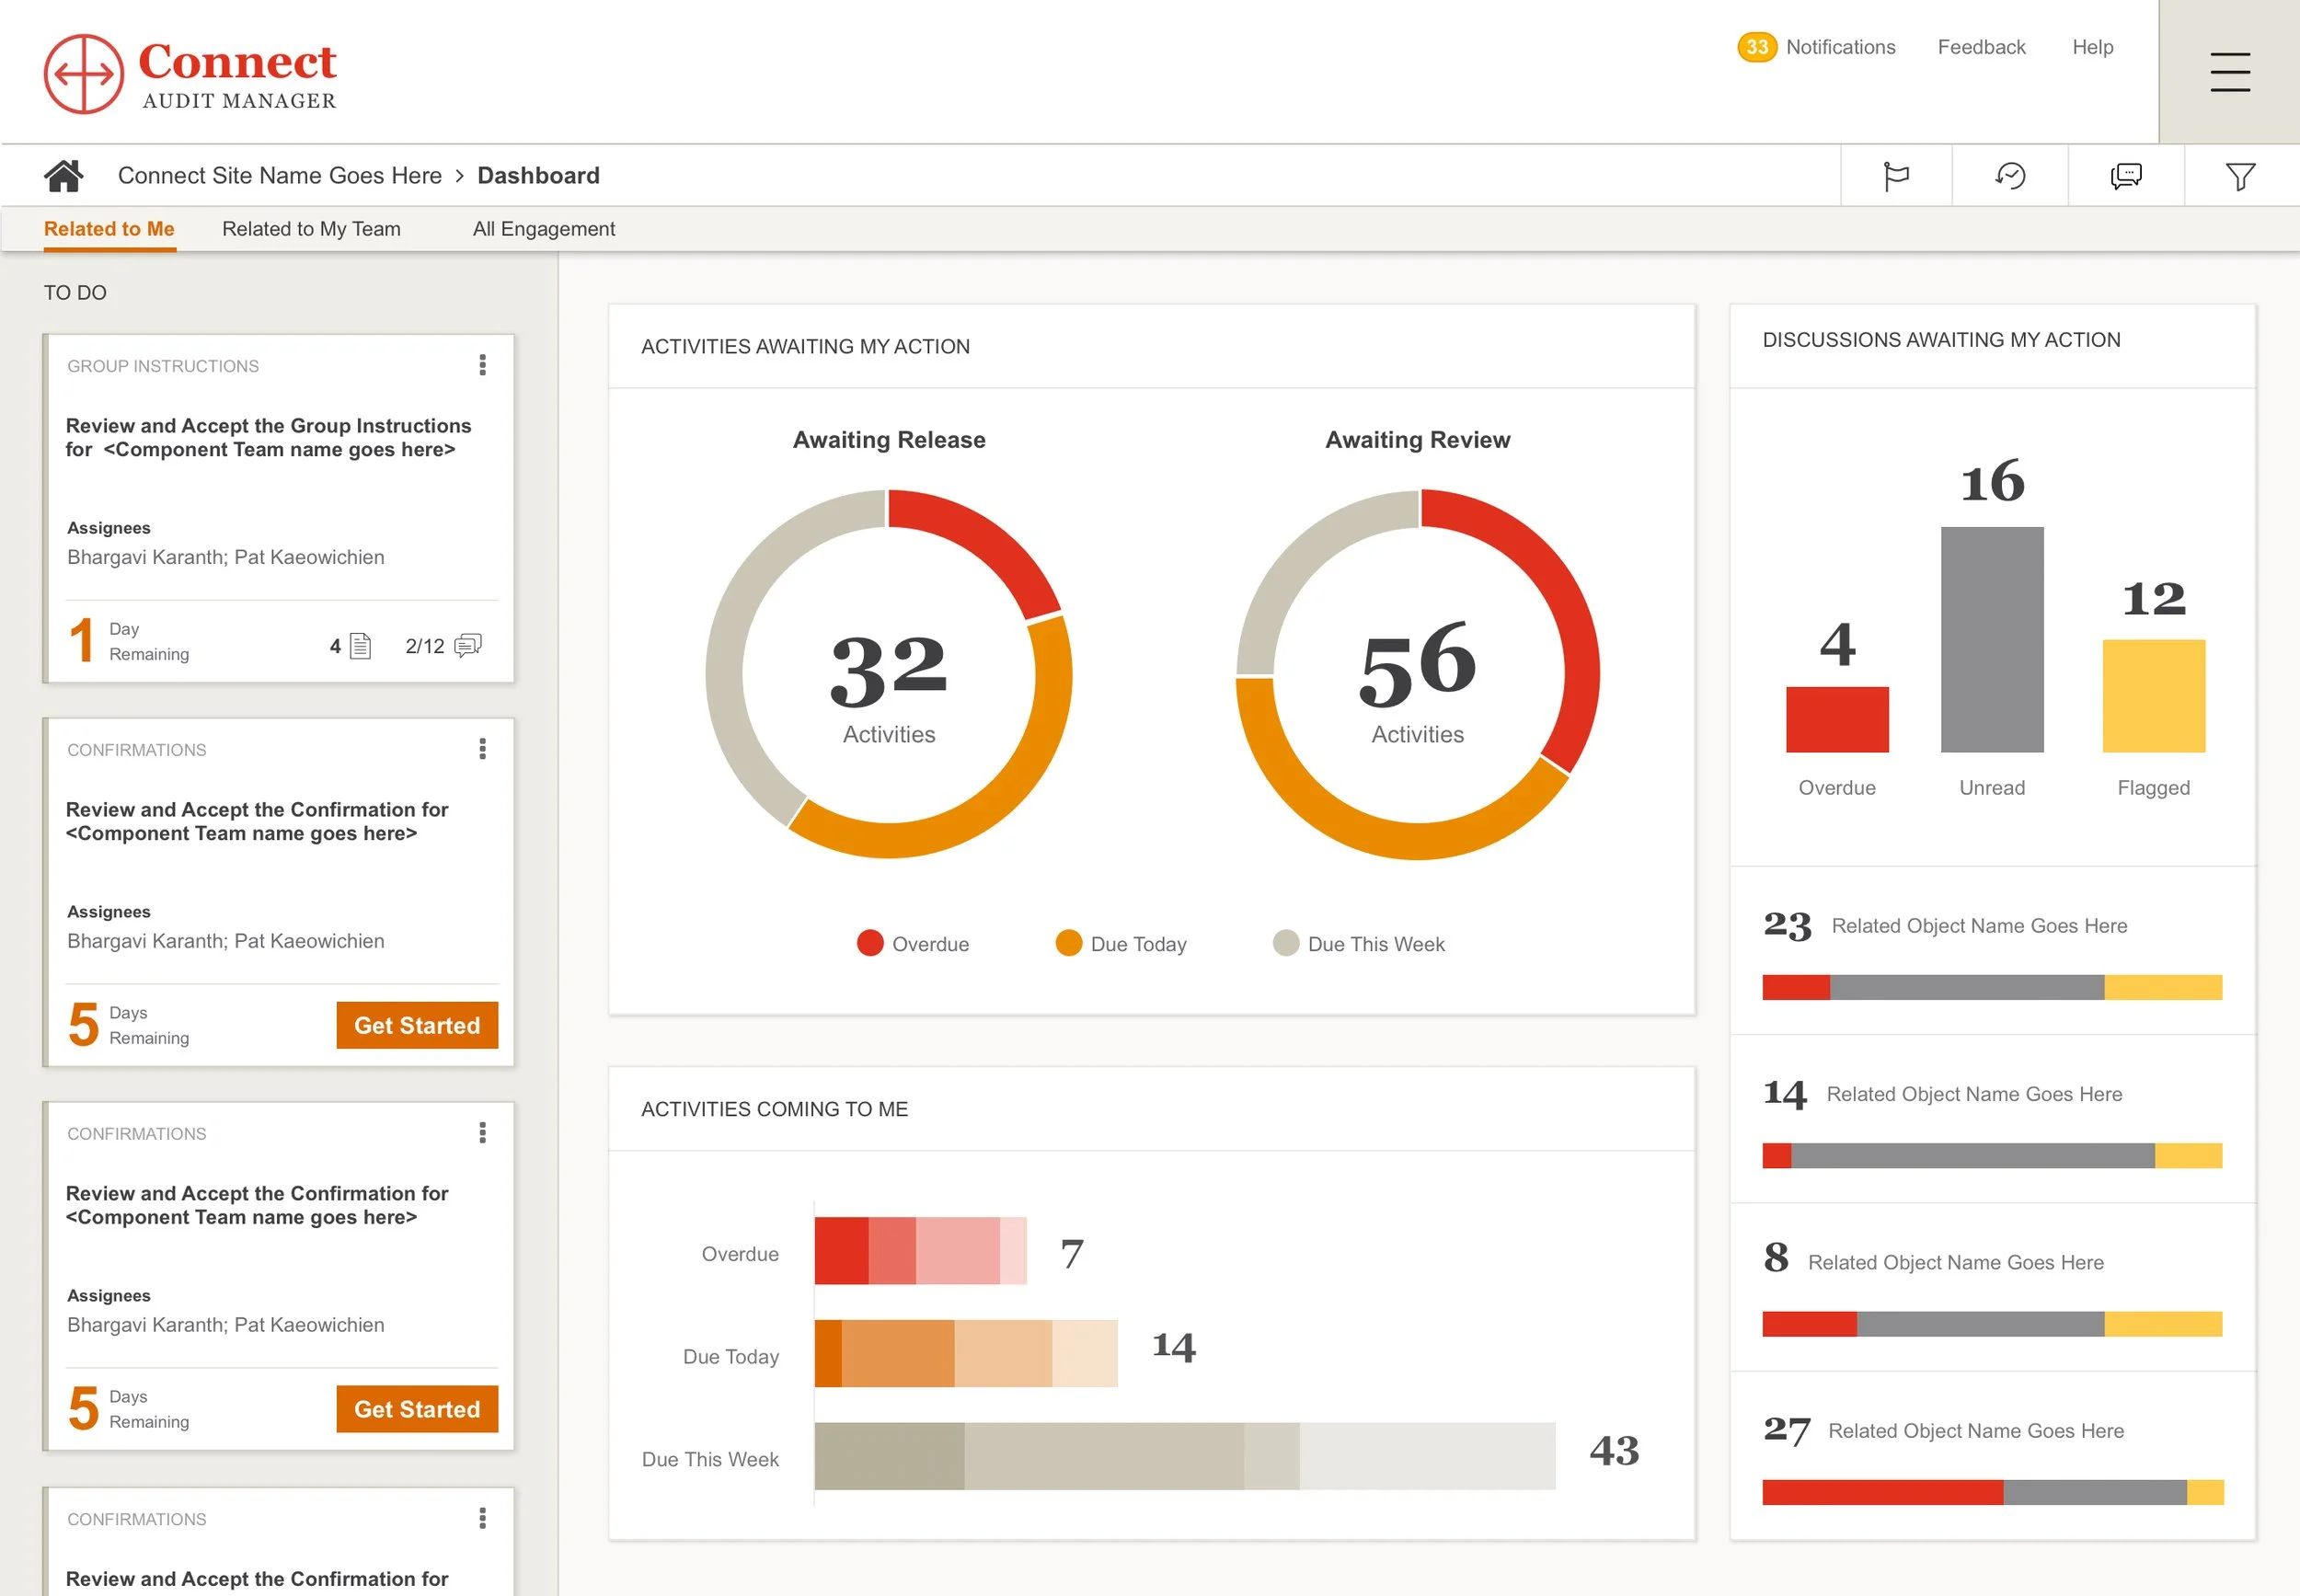Screen dimensions: 2300x1596
Task: Click the 1 Day Remaining label
Action: [x=128, y=641]
